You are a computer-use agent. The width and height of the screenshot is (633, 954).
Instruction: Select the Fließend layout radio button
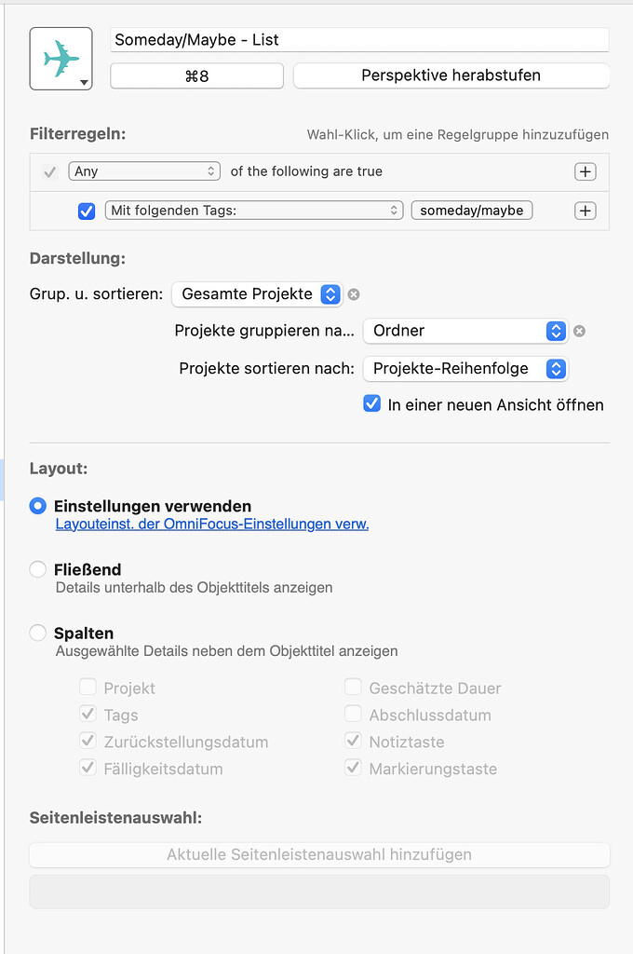pos(37,569)
